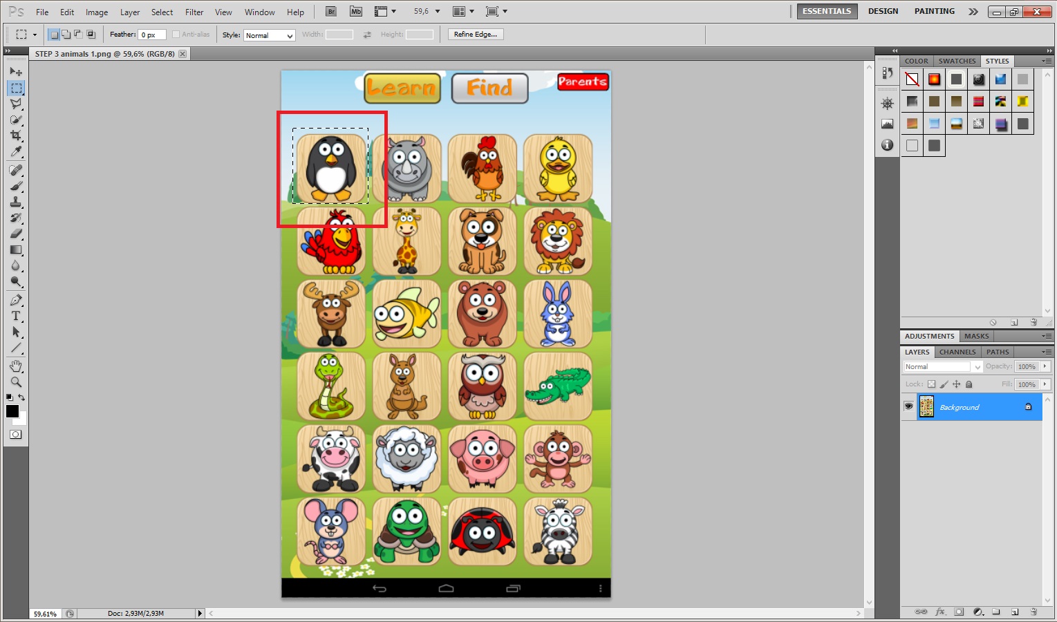Add a layer style with fx button
1057x622 pixels.
tap(940, 612)
